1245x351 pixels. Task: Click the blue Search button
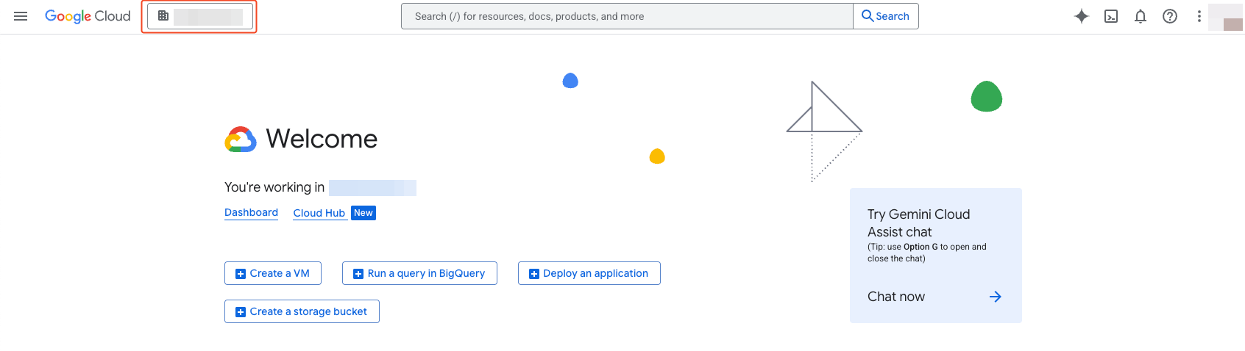point(886,16)
